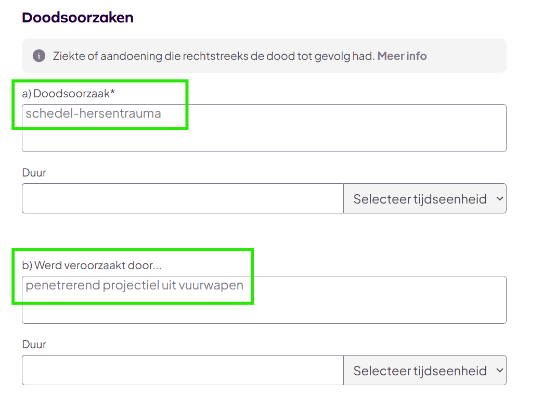This screenshot has width=556, height=405.
Task: Click the second 'Duur' label
Action: [x=34, y=345]
